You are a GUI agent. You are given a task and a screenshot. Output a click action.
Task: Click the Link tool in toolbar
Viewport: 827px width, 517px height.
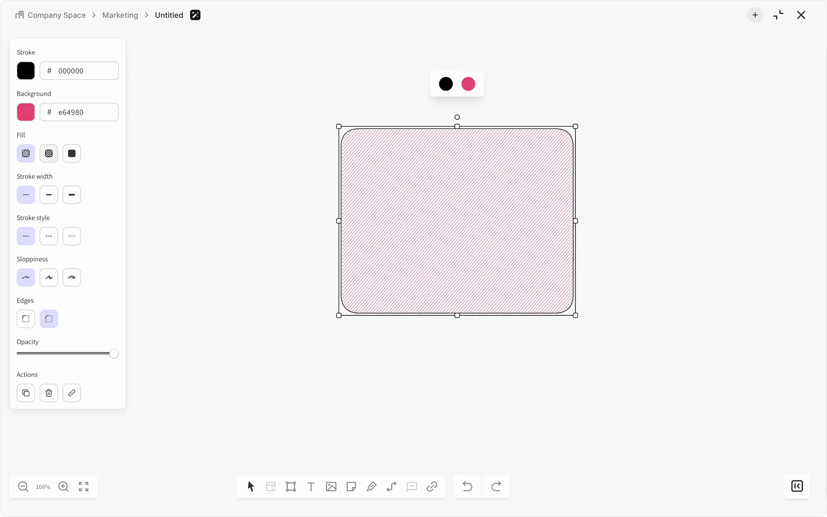click(x=432, y=486)
